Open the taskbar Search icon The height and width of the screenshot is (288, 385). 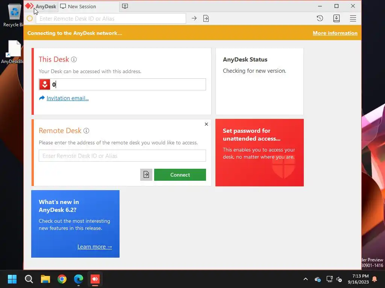tap(29, 279)
